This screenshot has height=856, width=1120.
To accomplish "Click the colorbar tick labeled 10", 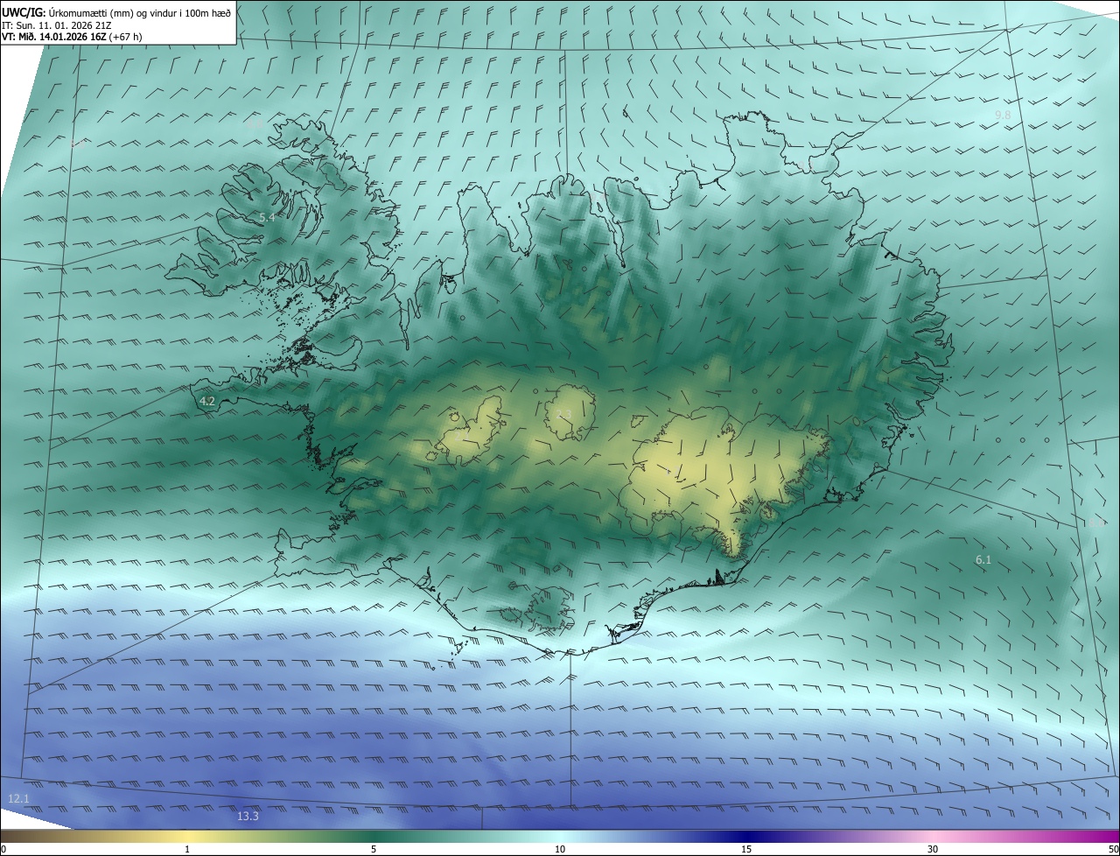I will 560,849.
